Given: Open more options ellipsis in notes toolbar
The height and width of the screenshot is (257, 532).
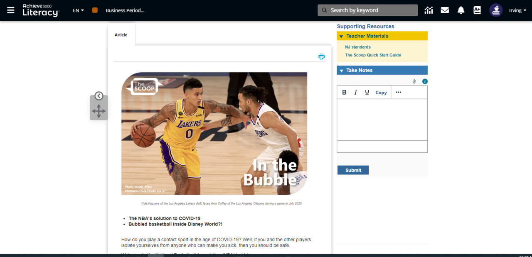Looking at the screenshot, I should click(x=398, y=92).
